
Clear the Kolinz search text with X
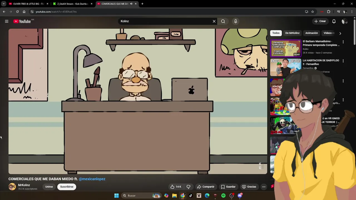point(214,21)
